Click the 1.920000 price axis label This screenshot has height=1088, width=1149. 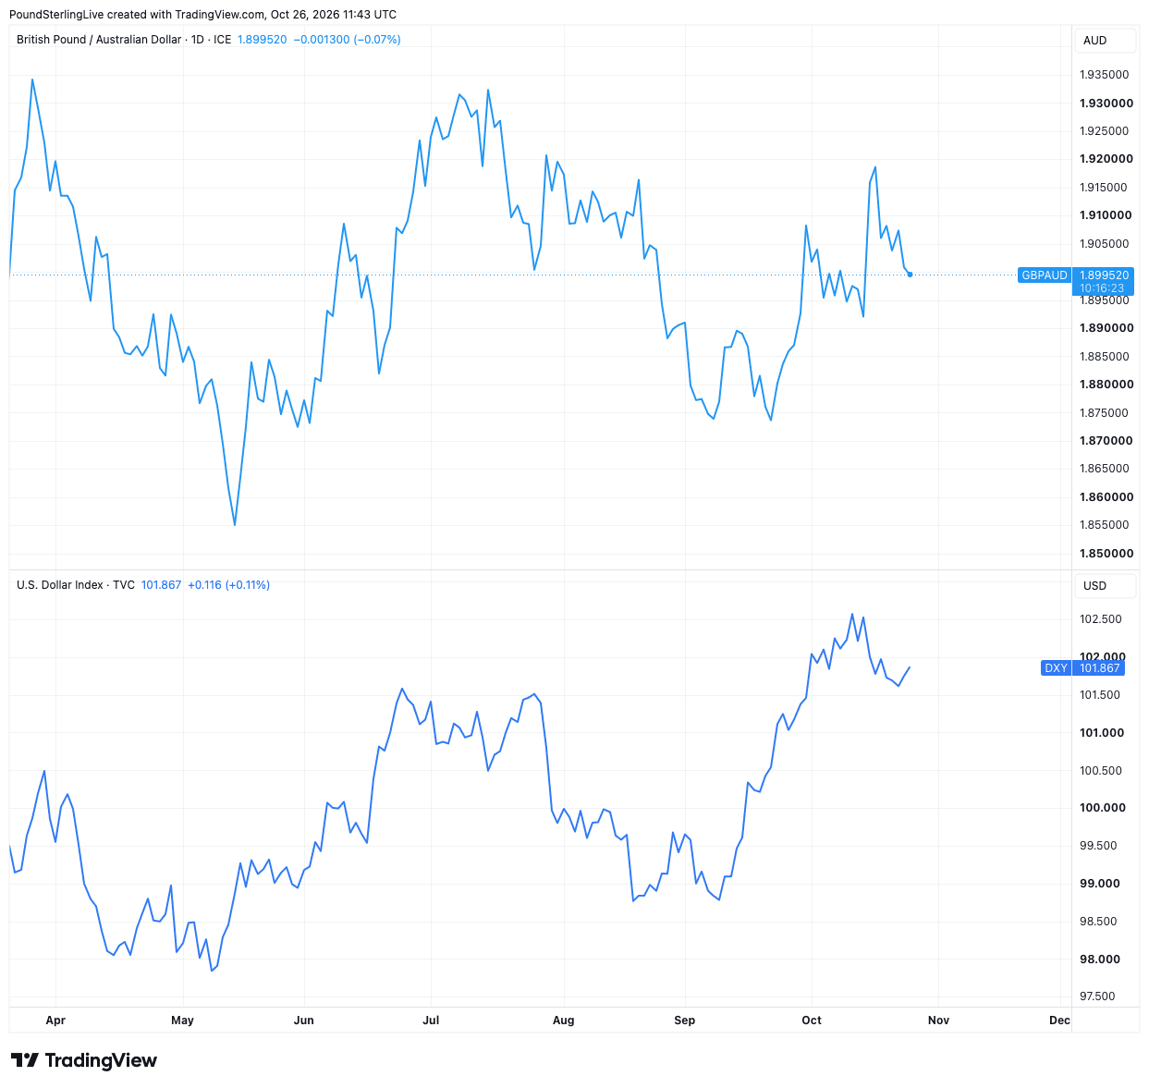pos(1106,159)
